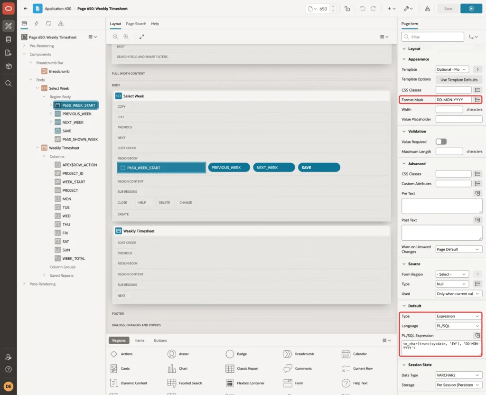
Task: Open the Template dropdown
Action: click(x=452, y=69)
